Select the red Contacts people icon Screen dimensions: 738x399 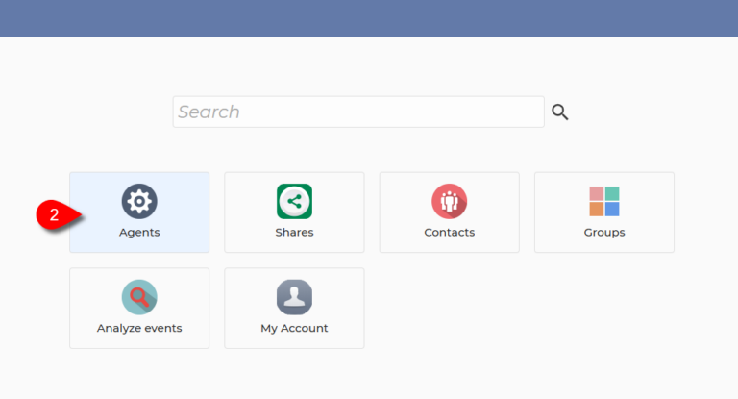(449, 201)
